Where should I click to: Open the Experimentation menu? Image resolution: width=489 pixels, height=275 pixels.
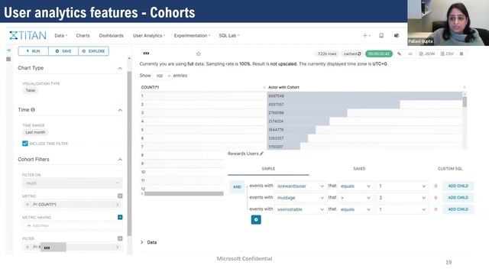click(192, 36)
